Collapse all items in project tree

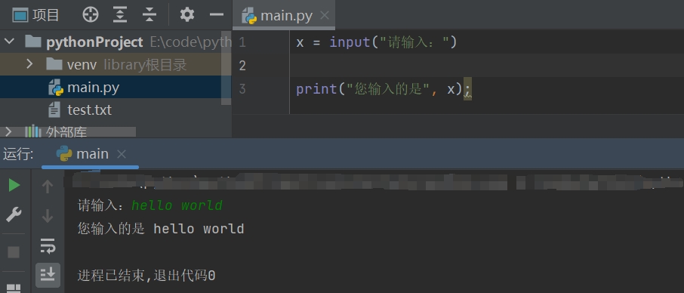click(149, 15)
